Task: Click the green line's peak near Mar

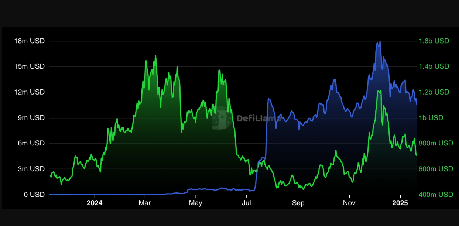Action: 155,56
